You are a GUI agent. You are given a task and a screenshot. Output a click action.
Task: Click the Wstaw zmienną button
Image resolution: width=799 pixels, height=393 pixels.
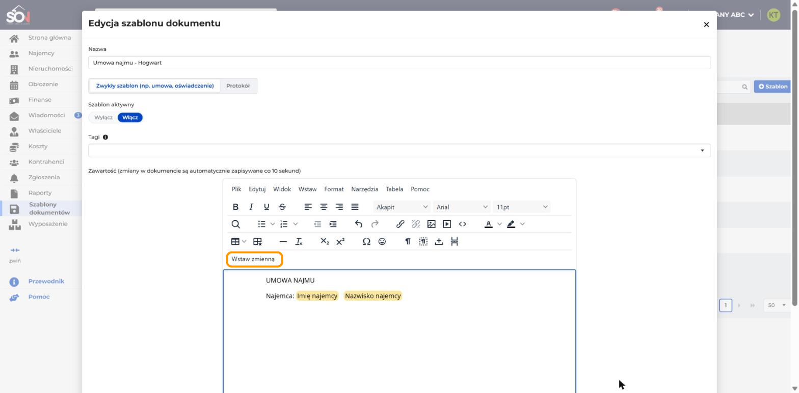pos(253,259)
